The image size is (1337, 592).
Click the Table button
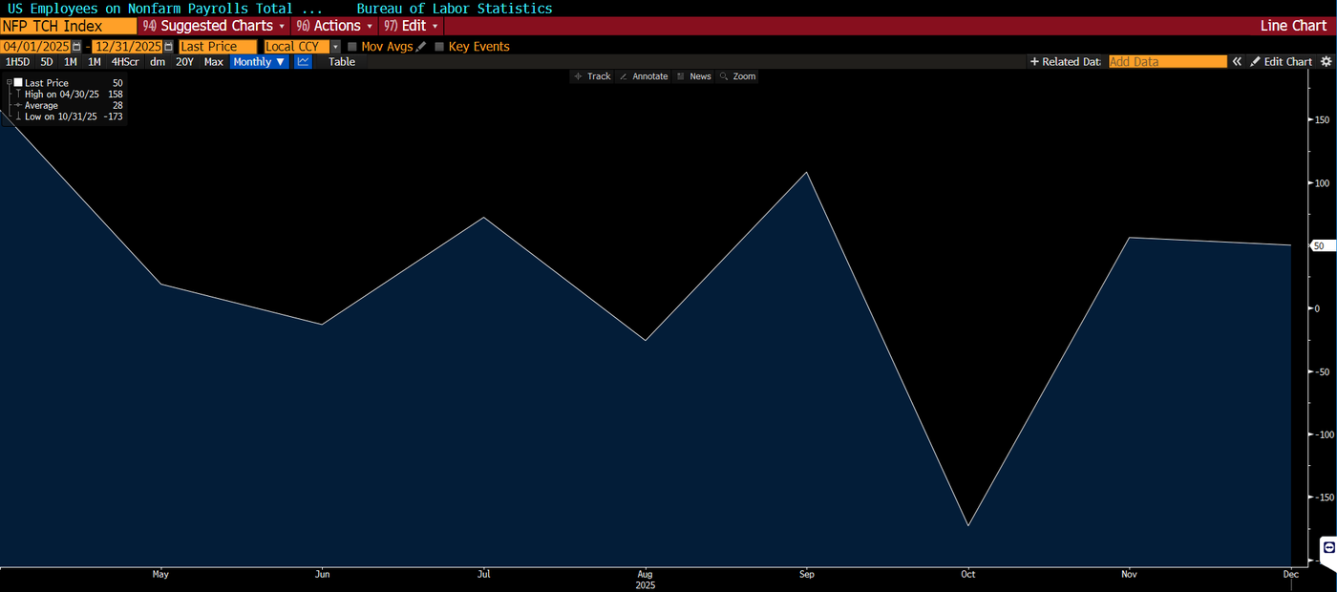(341, 61)
